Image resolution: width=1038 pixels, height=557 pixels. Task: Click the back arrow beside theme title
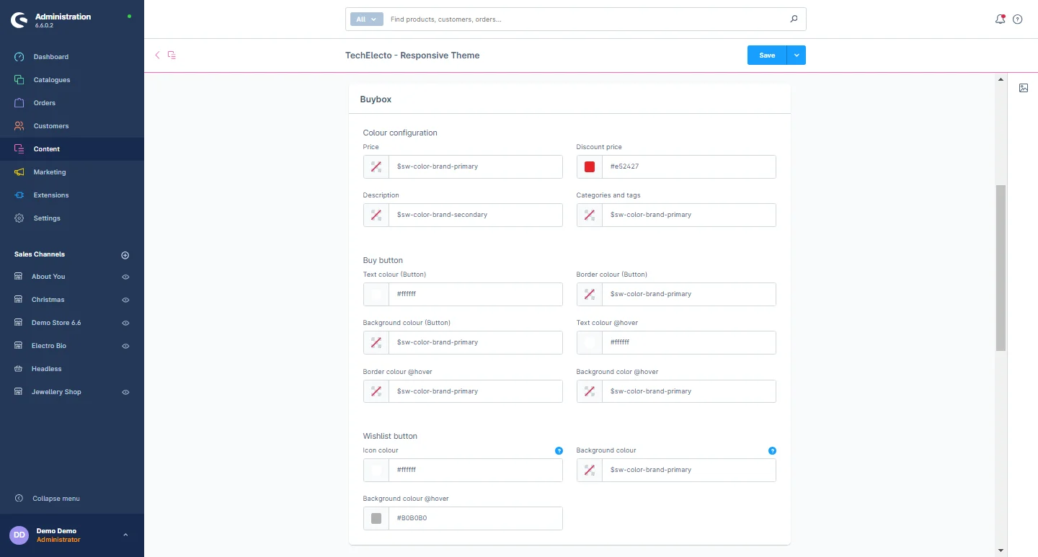pos(157,55)
